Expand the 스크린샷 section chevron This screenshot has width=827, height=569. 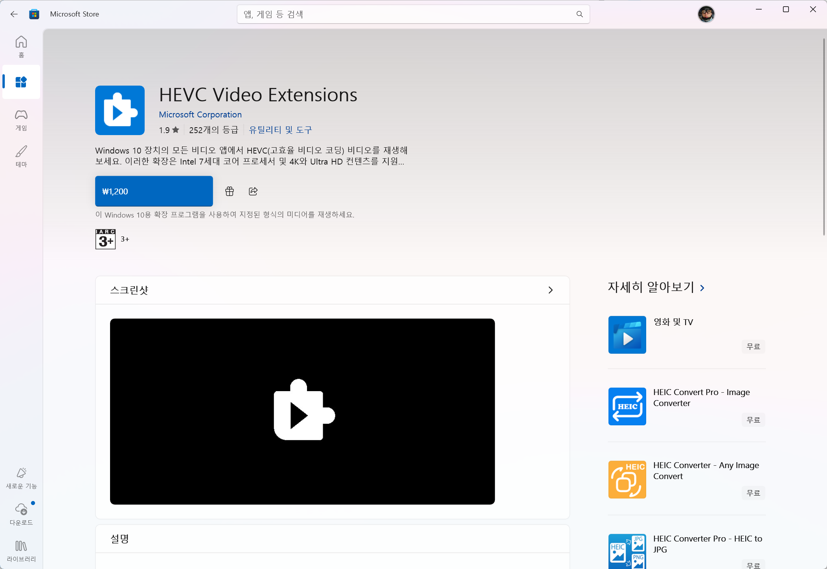(x=550, y=290)
